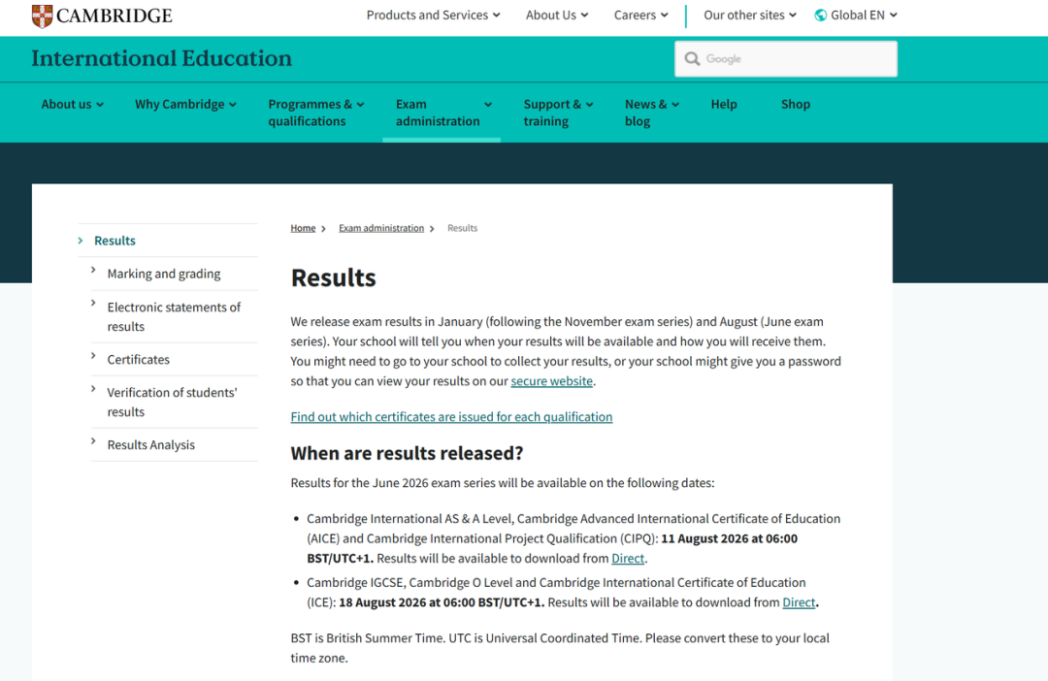Screen dimensions: 1048x681
Task: Expand Our other sites menu
Action: click(x=750, y=16)
